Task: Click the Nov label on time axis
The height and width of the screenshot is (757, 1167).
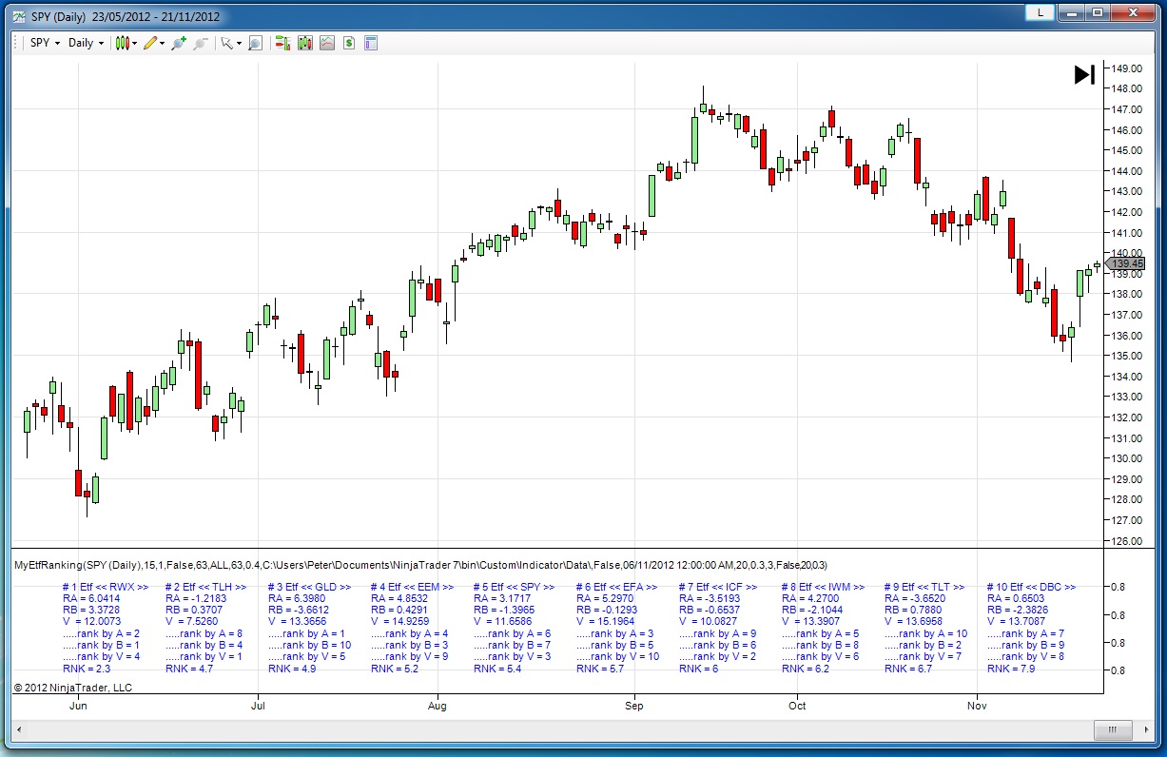Action: click(x=976, y=706)
